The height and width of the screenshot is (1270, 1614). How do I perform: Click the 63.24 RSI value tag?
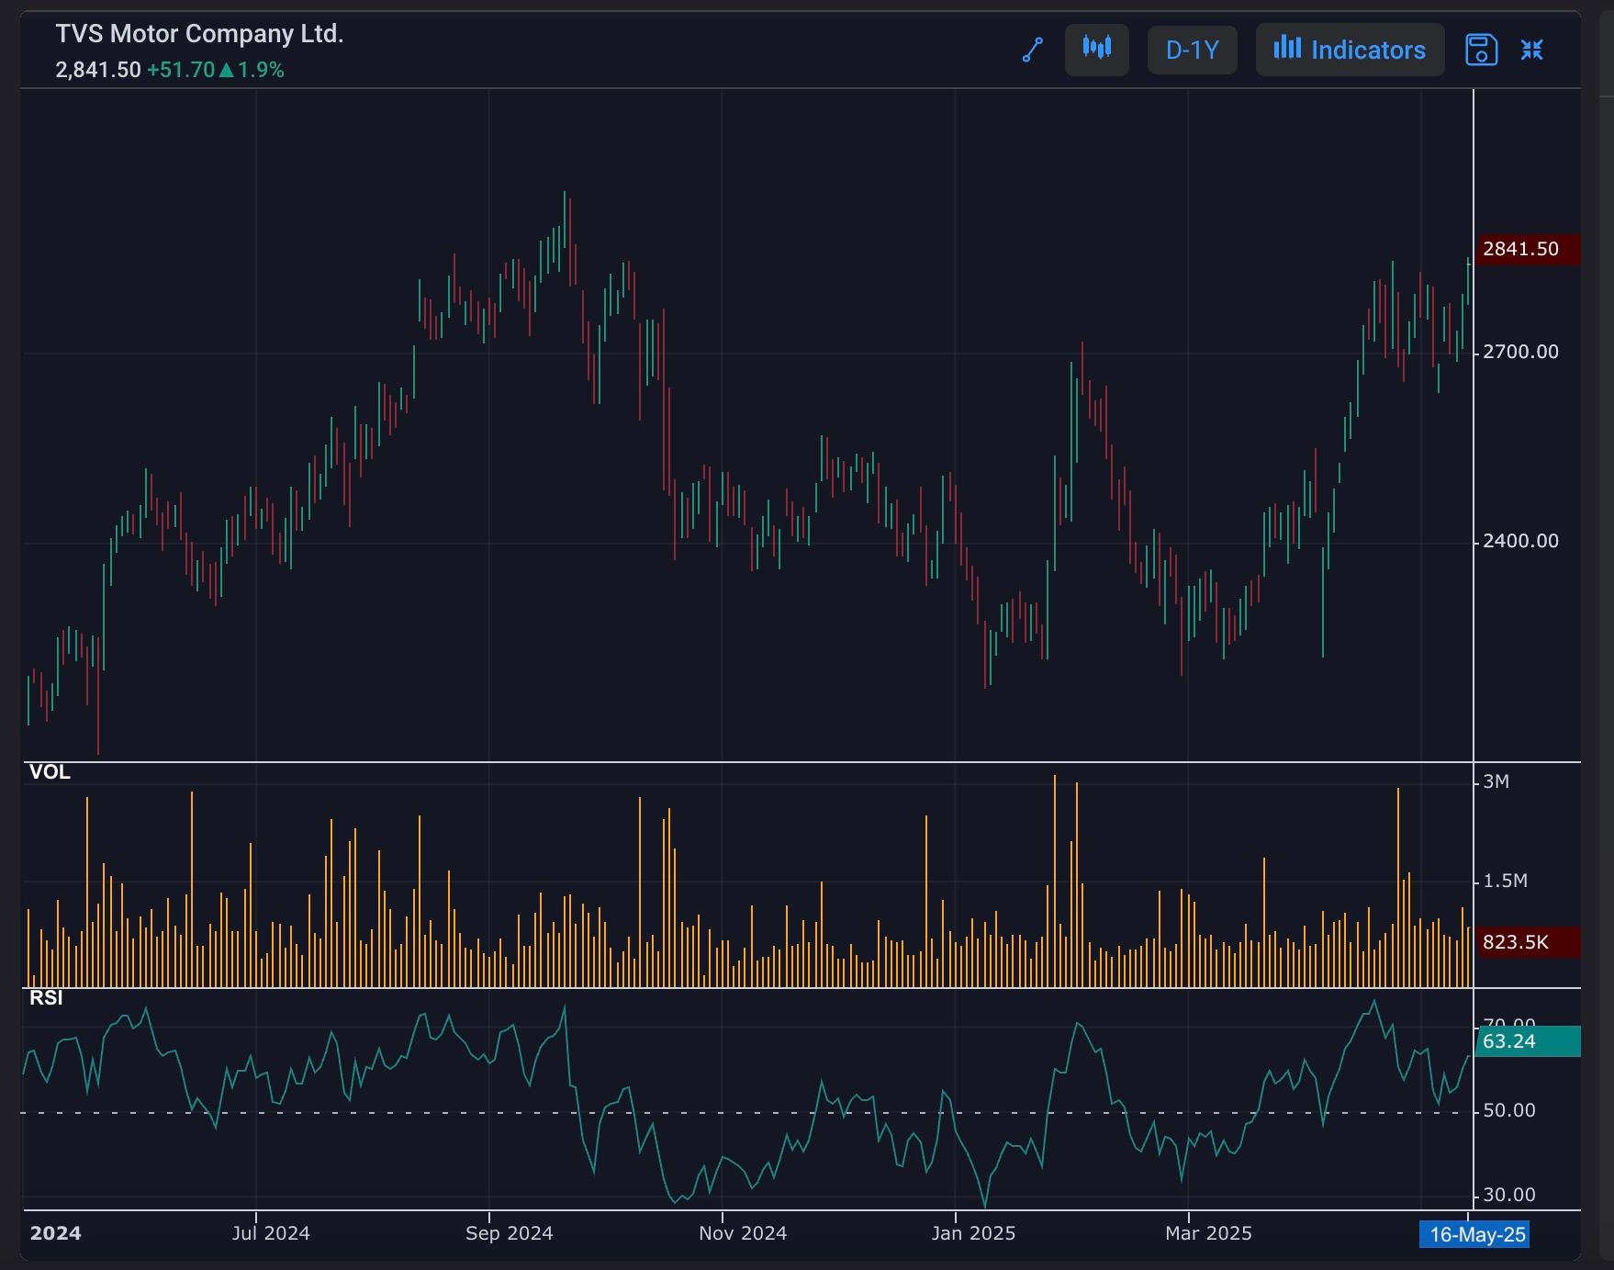coord(1528,1041)
